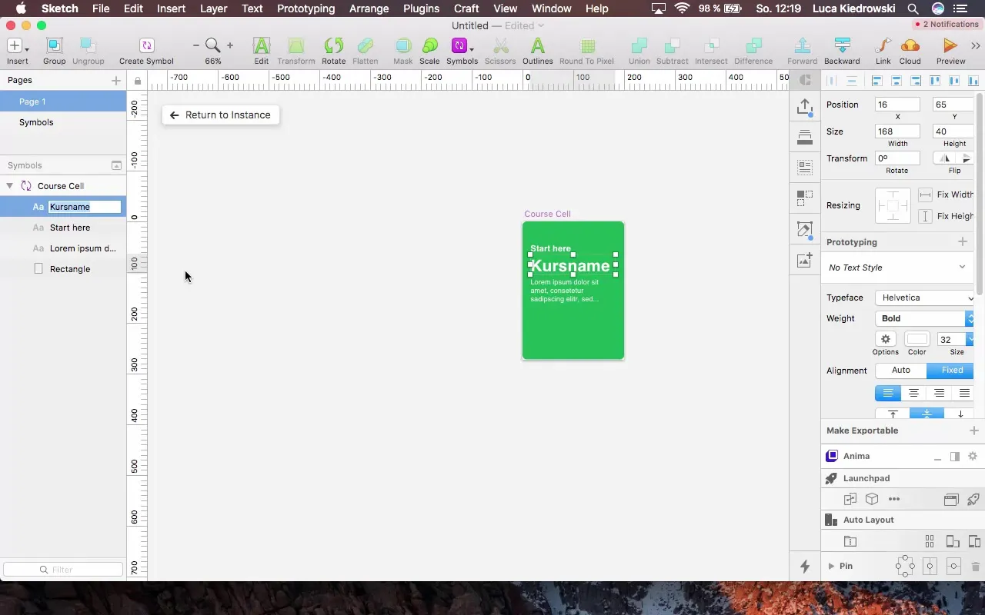
Task: Click the Launchpad rocket launch icon on right
Action: click(x=973, y=499)
